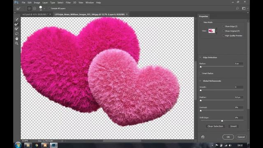This screenshot has width=263, height=148.
Task: Click the taskbar clock showing 19:32
Action: pyautogui.click(x=240, y=145)
